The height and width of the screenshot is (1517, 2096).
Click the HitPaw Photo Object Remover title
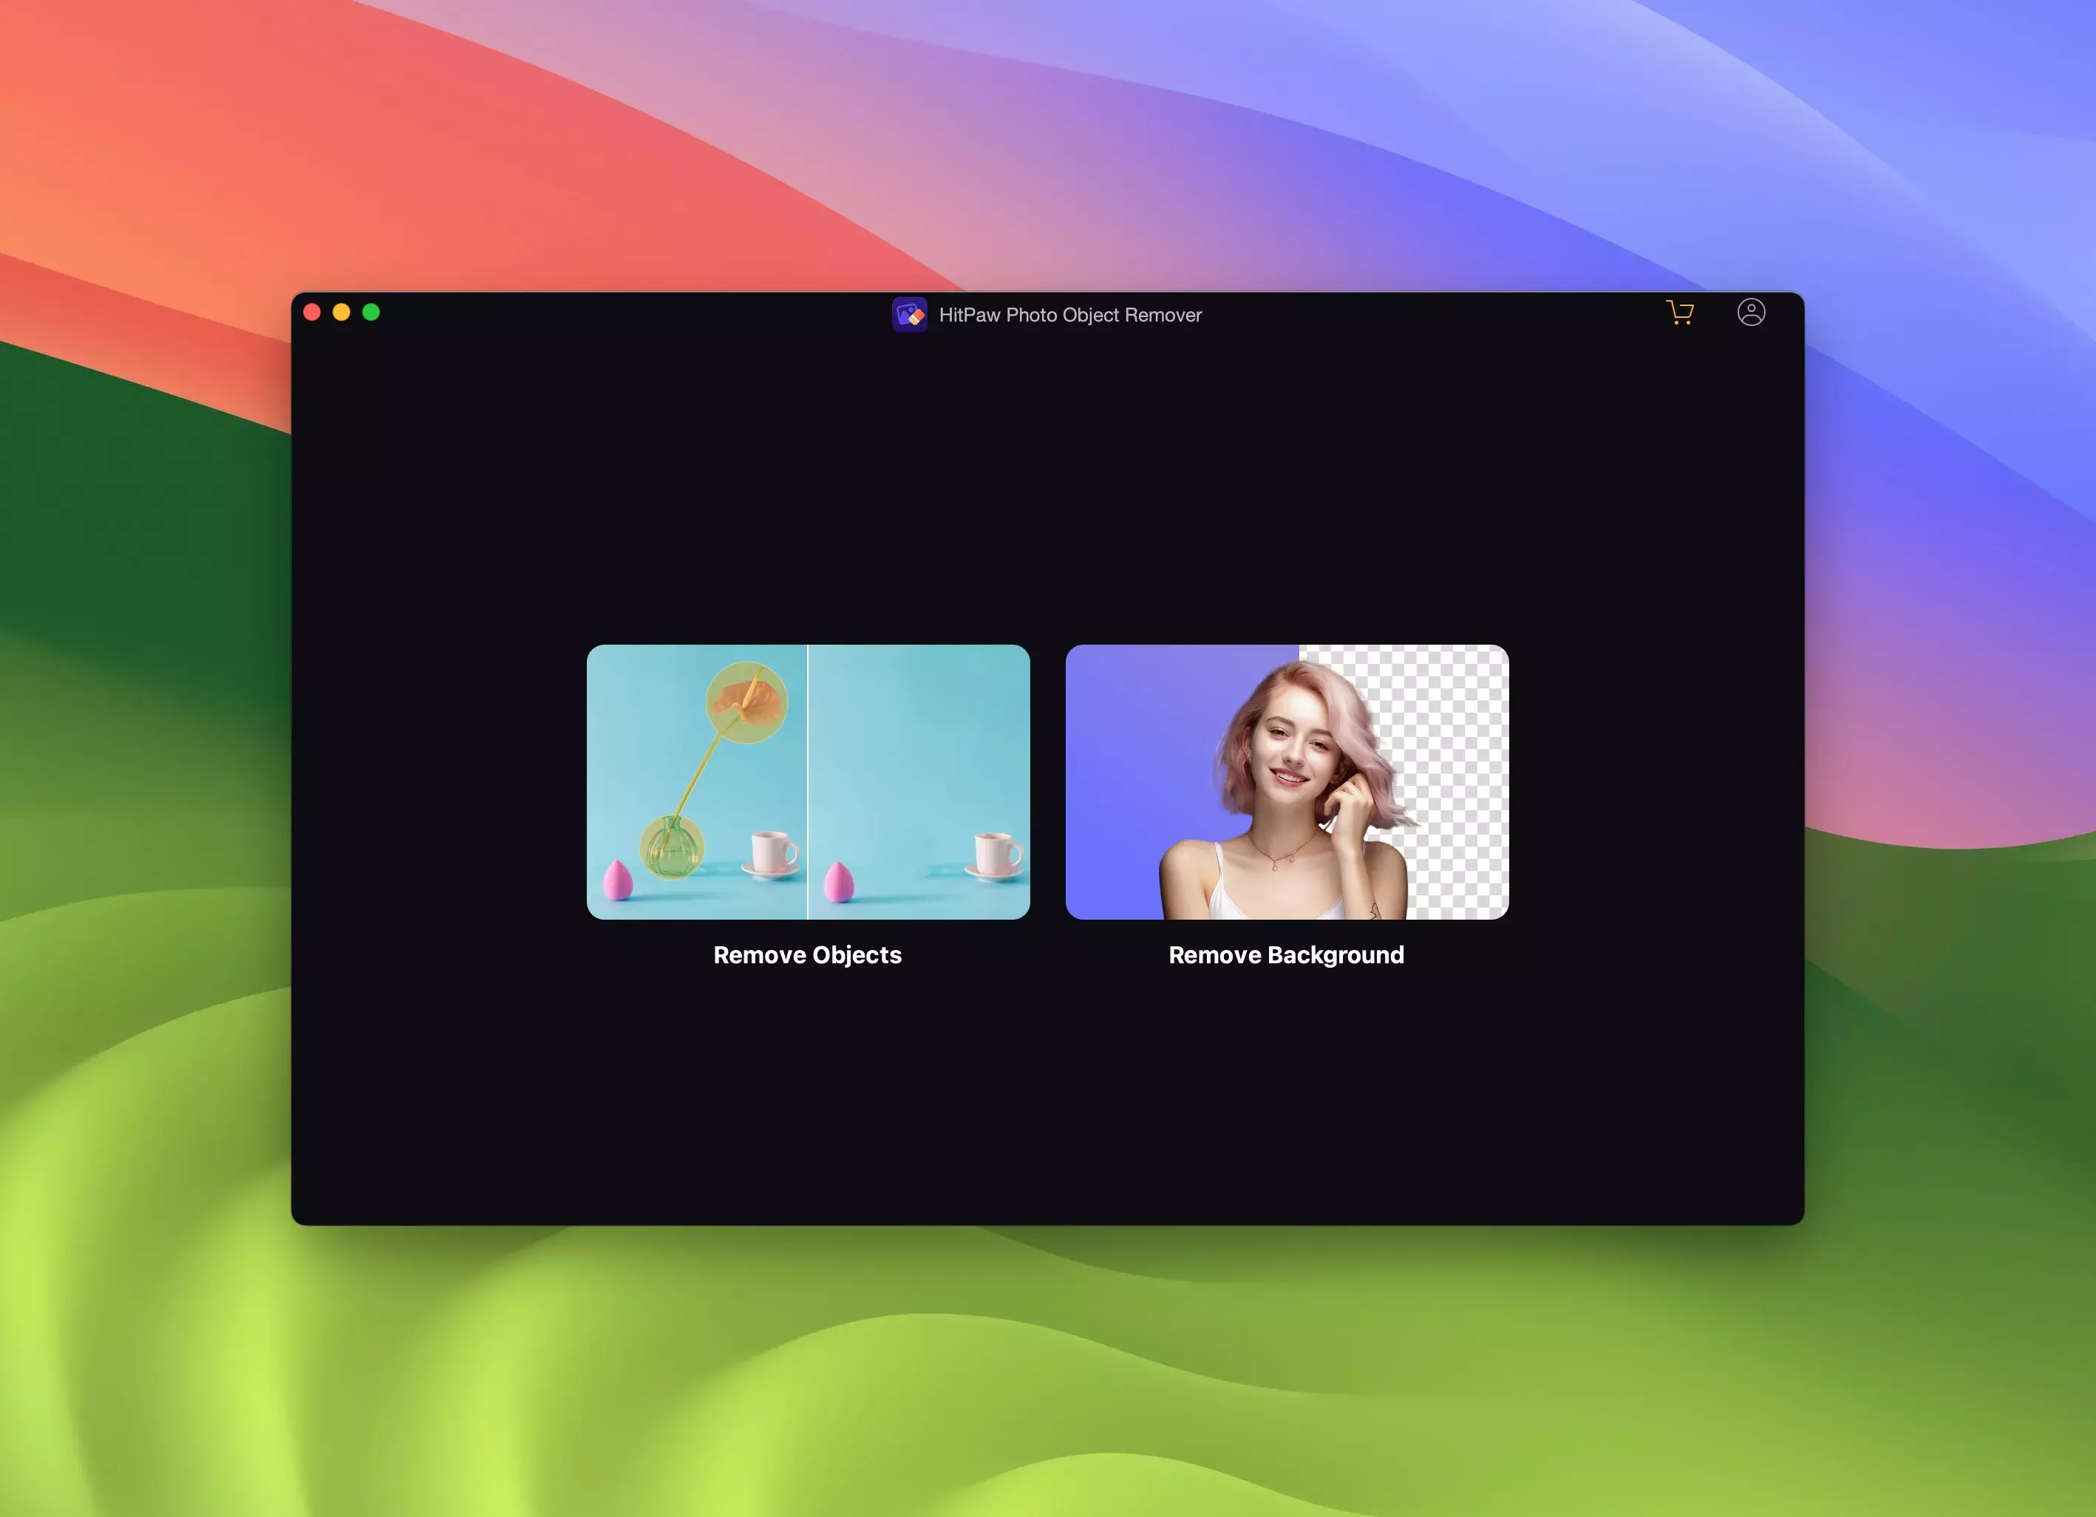point(1069,315)
